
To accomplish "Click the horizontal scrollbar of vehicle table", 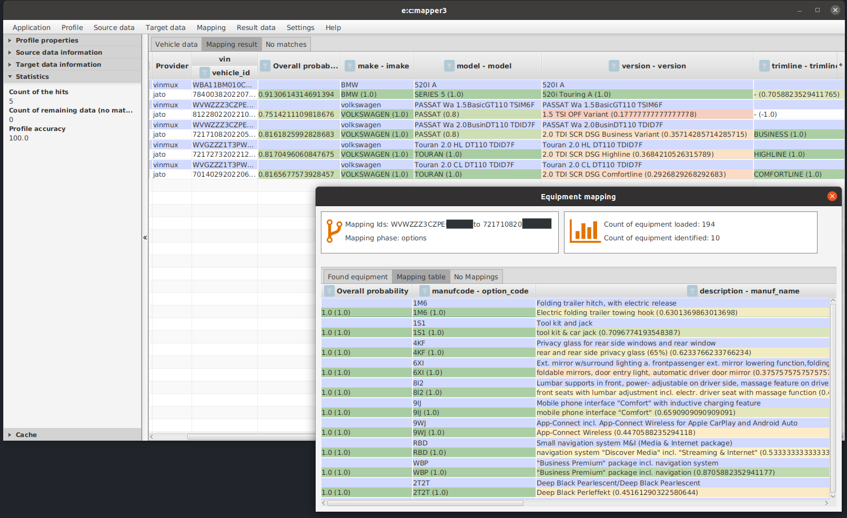I will tap(251, 436).
